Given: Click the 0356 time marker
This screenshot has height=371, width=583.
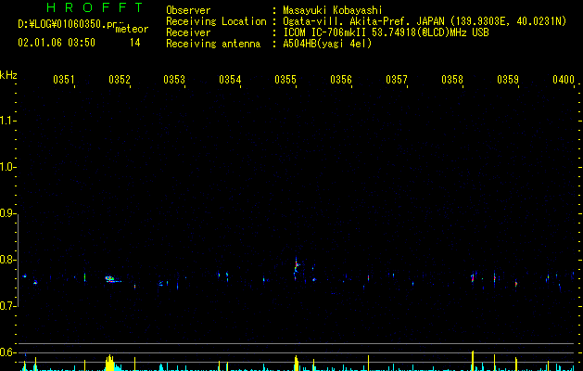Looking at the screenshot, I should click(x=341, y=79).
